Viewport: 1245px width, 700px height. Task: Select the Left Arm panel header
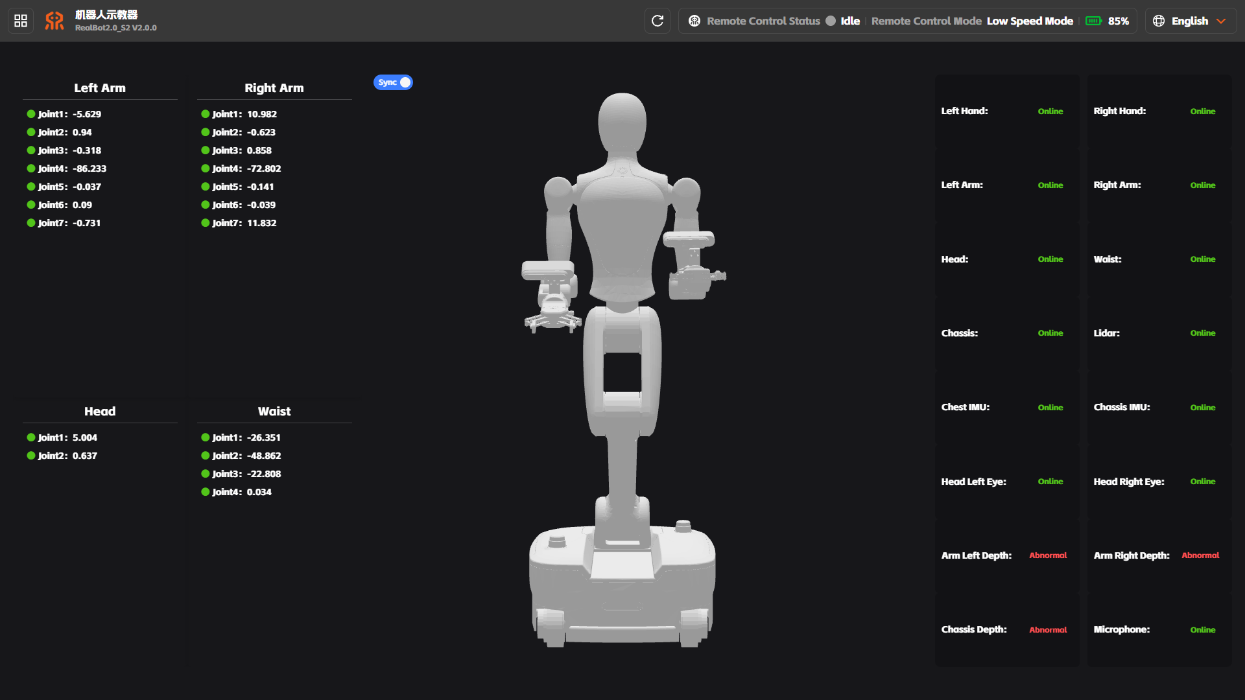[x=100, y=87]
